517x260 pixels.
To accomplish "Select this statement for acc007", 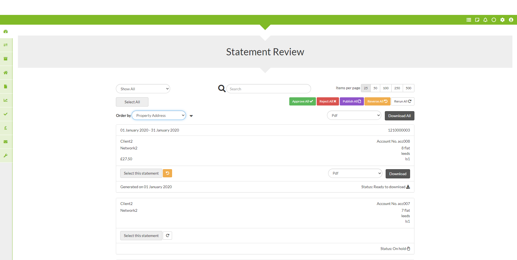I will click(x=141, y=236).
